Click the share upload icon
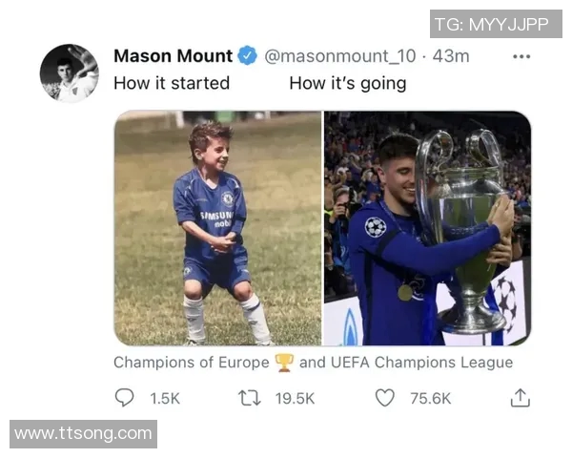572x458 pixels. [520, 398]
